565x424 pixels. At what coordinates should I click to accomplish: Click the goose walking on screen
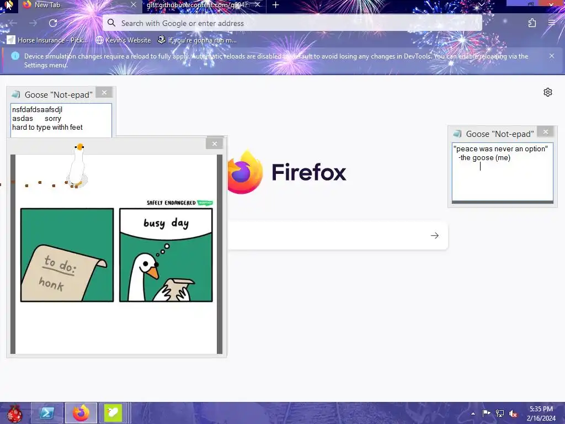click(77, 166)
